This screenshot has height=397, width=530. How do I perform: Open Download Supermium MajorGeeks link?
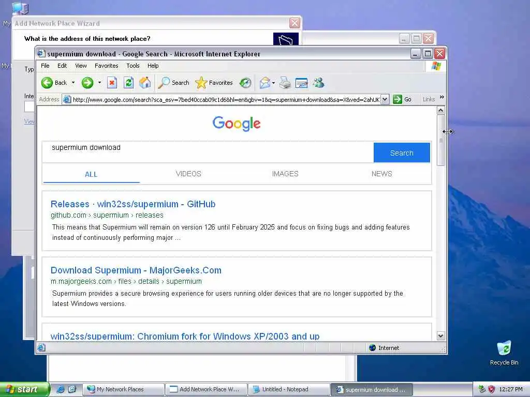136,270
